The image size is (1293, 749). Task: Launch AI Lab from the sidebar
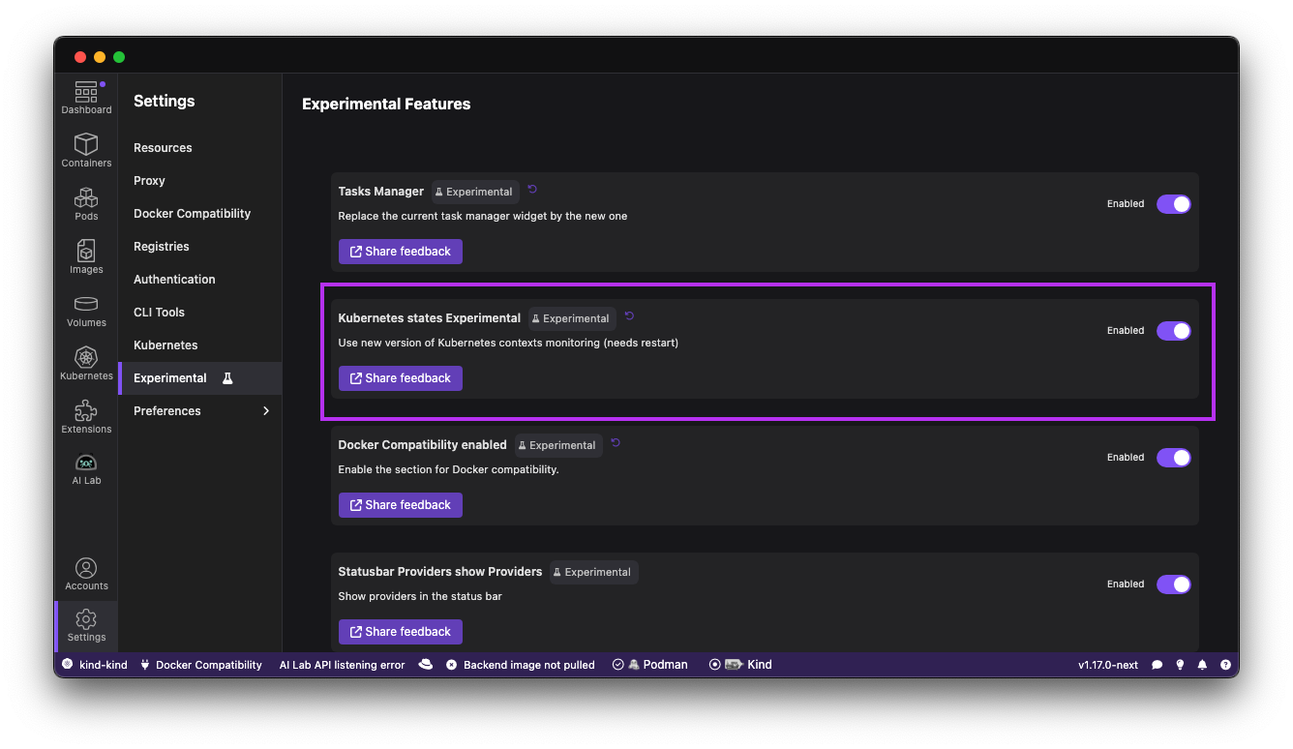point(86,468)
